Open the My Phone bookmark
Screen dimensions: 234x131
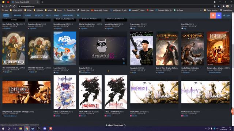click(178, 10)
